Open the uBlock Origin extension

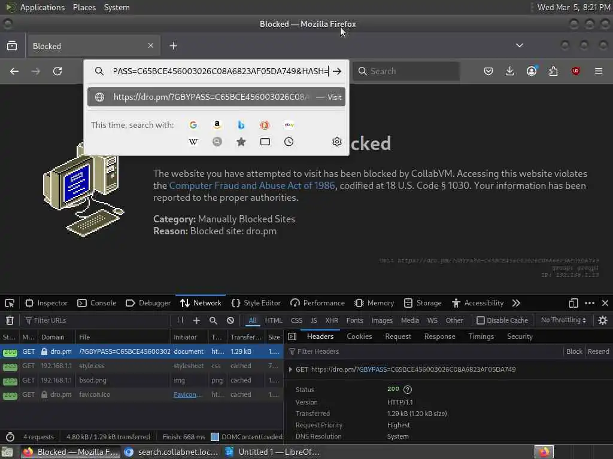pos(575,71)
